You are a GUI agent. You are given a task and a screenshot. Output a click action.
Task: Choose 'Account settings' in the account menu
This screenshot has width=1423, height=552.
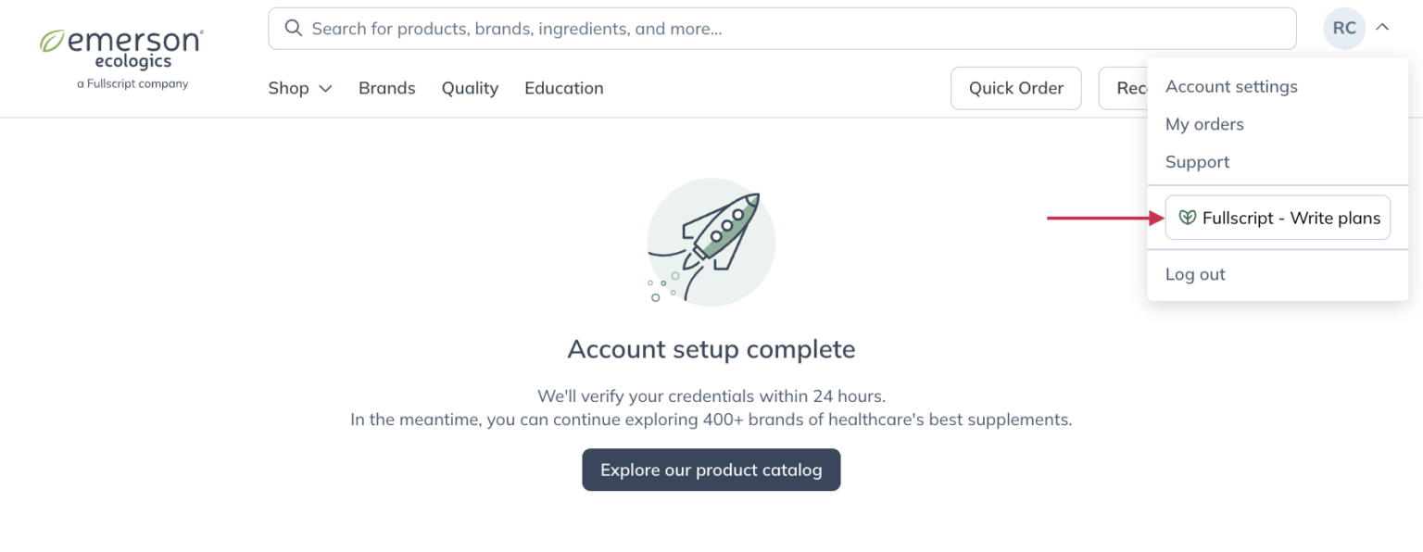point(1231,86)
